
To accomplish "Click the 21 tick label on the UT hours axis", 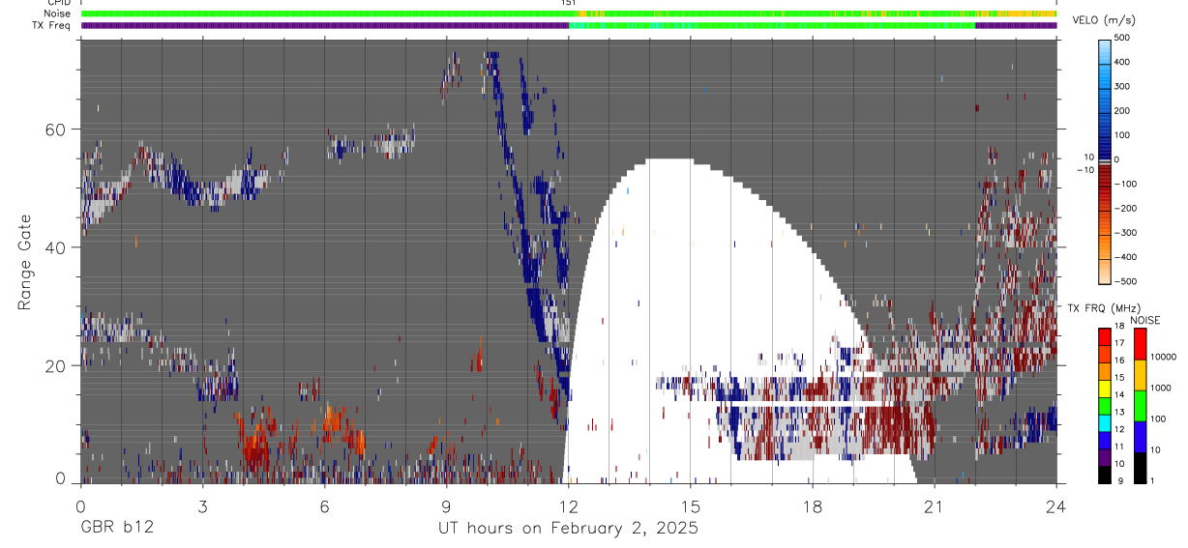I will (x=934, y=507).
